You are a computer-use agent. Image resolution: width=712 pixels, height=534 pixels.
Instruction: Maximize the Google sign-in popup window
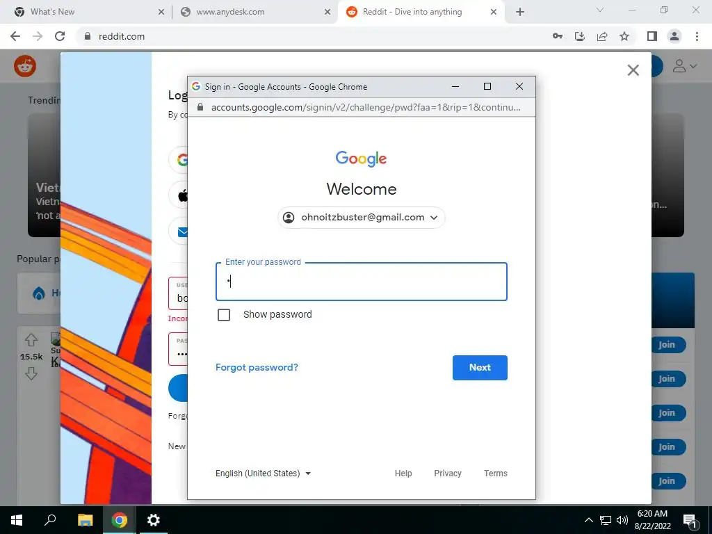point(487,86)
